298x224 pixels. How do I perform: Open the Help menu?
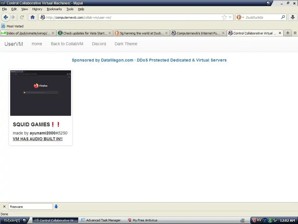pyautogui.click(x=81, y=9)
